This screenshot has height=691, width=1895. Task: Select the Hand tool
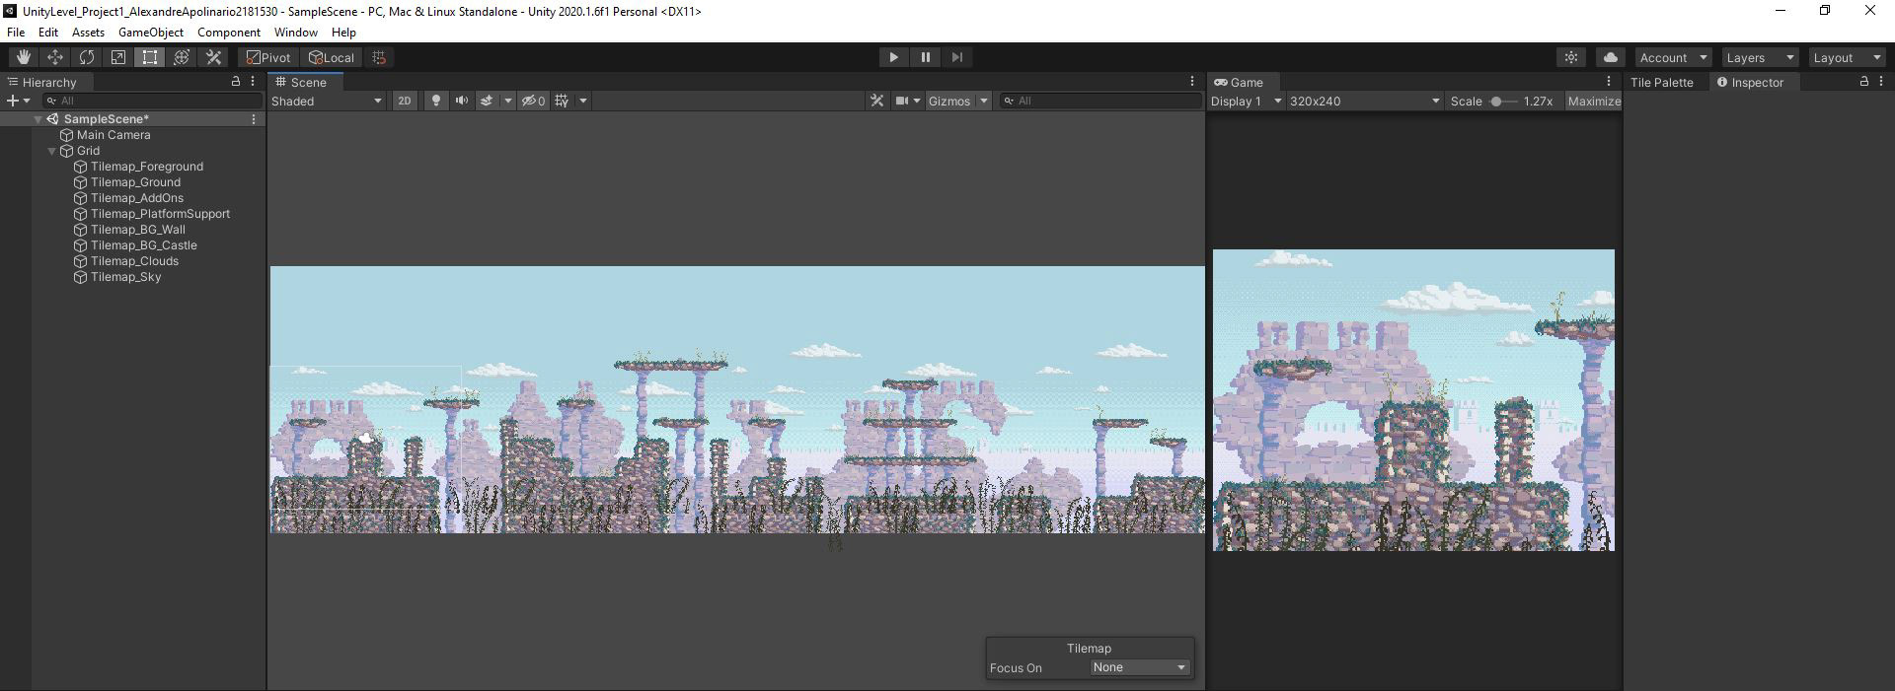tap(24, 57)
